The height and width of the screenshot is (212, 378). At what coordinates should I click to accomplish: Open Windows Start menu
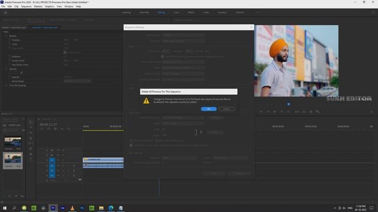tap(5, 208)
